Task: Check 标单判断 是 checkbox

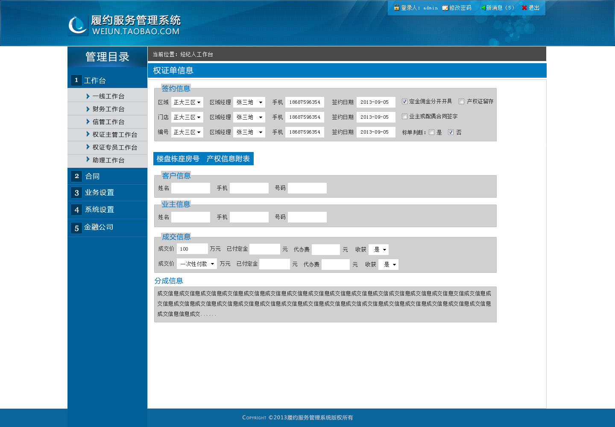Action: (431, 132)
